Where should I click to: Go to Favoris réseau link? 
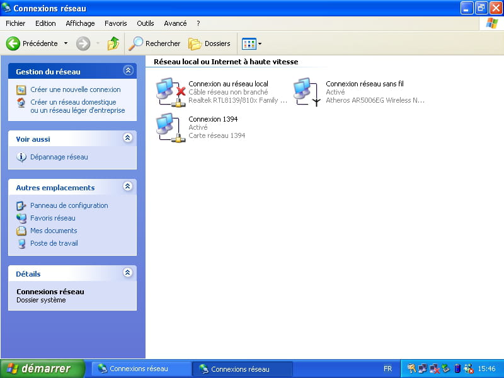53,218
